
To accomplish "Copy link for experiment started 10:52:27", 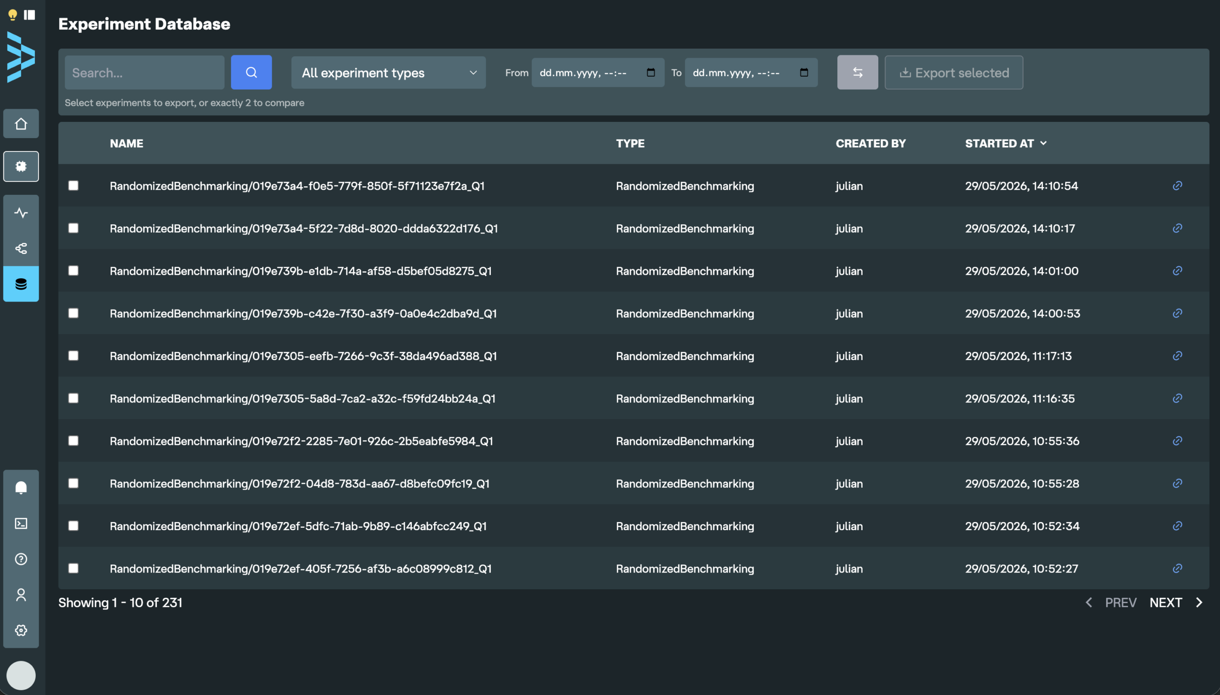I will [x=1178, y=568].
